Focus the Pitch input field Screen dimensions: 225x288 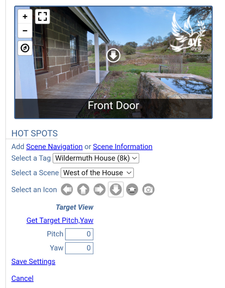(x=79, y=234)
